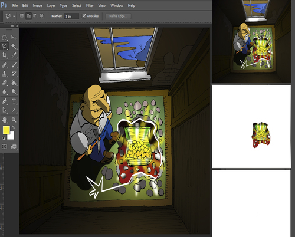This screenshot has width=295, height=237.
Task: Toggle Quick Mask mode
Action: pyautogui.click(x=4, y=147)
